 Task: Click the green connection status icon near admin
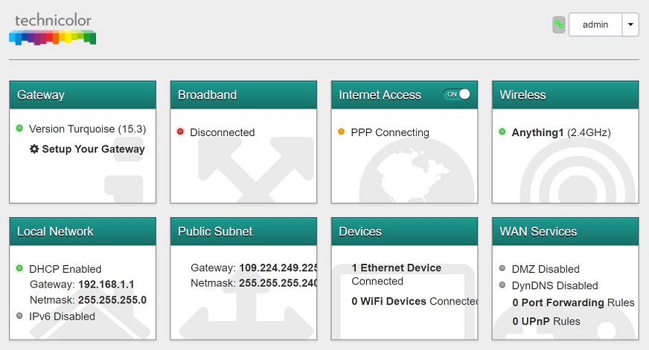click(558, 25)
